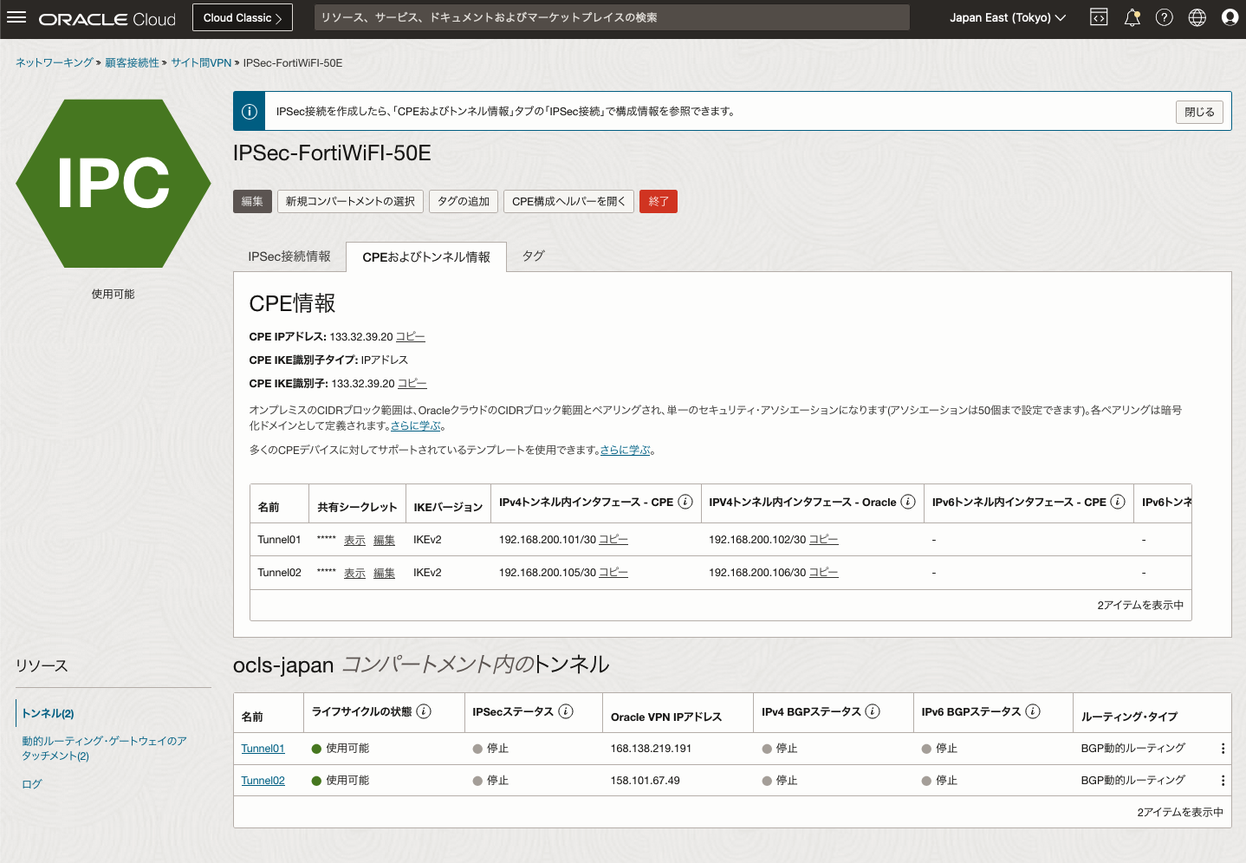Open the help question mark icon
1246x863 pixels.
pos(1165,17)
